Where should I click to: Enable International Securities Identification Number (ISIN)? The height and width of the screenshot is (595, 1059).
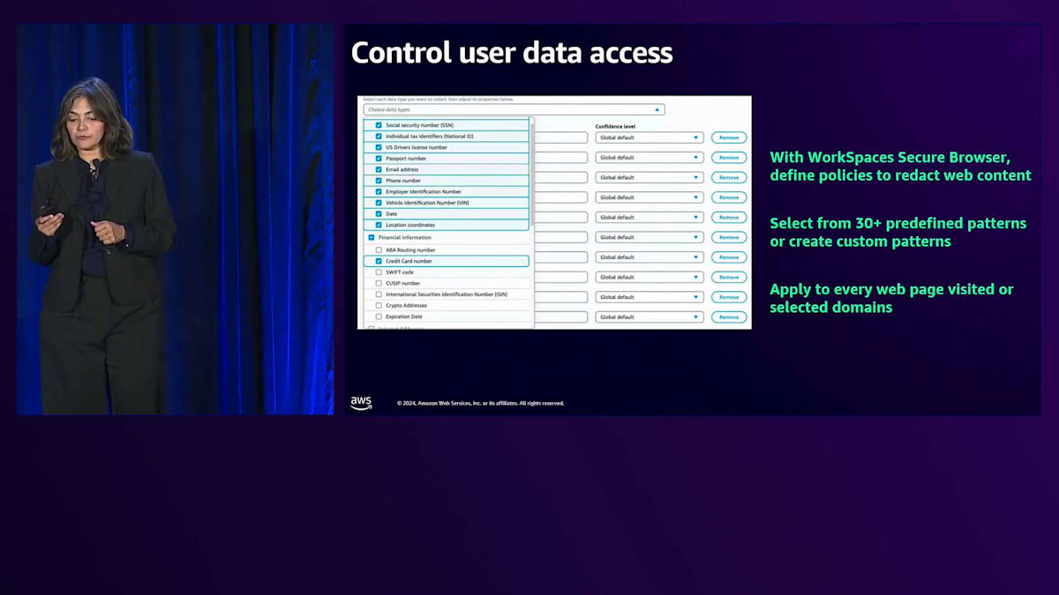click(379, 294)
